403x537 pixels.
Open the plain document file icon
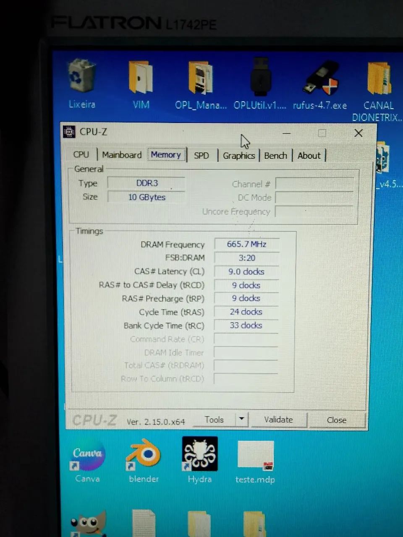point(144,524)
